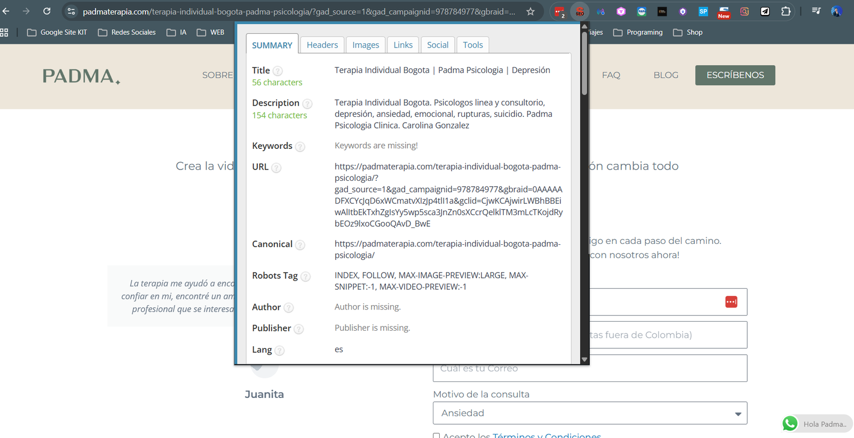Open the IA bookmark folder
Viewport: 854px width, 438px height.
[177, 33]
